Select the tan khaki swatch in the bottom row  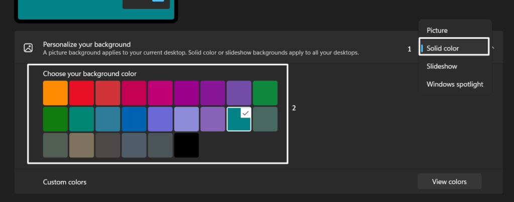click(x=81, y=145)
